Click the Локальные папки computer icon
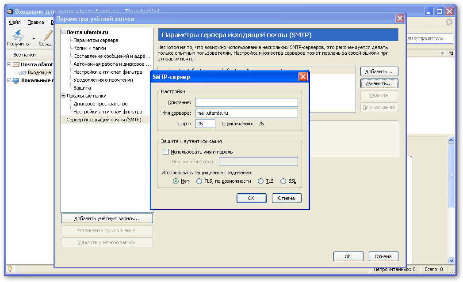 16,80
